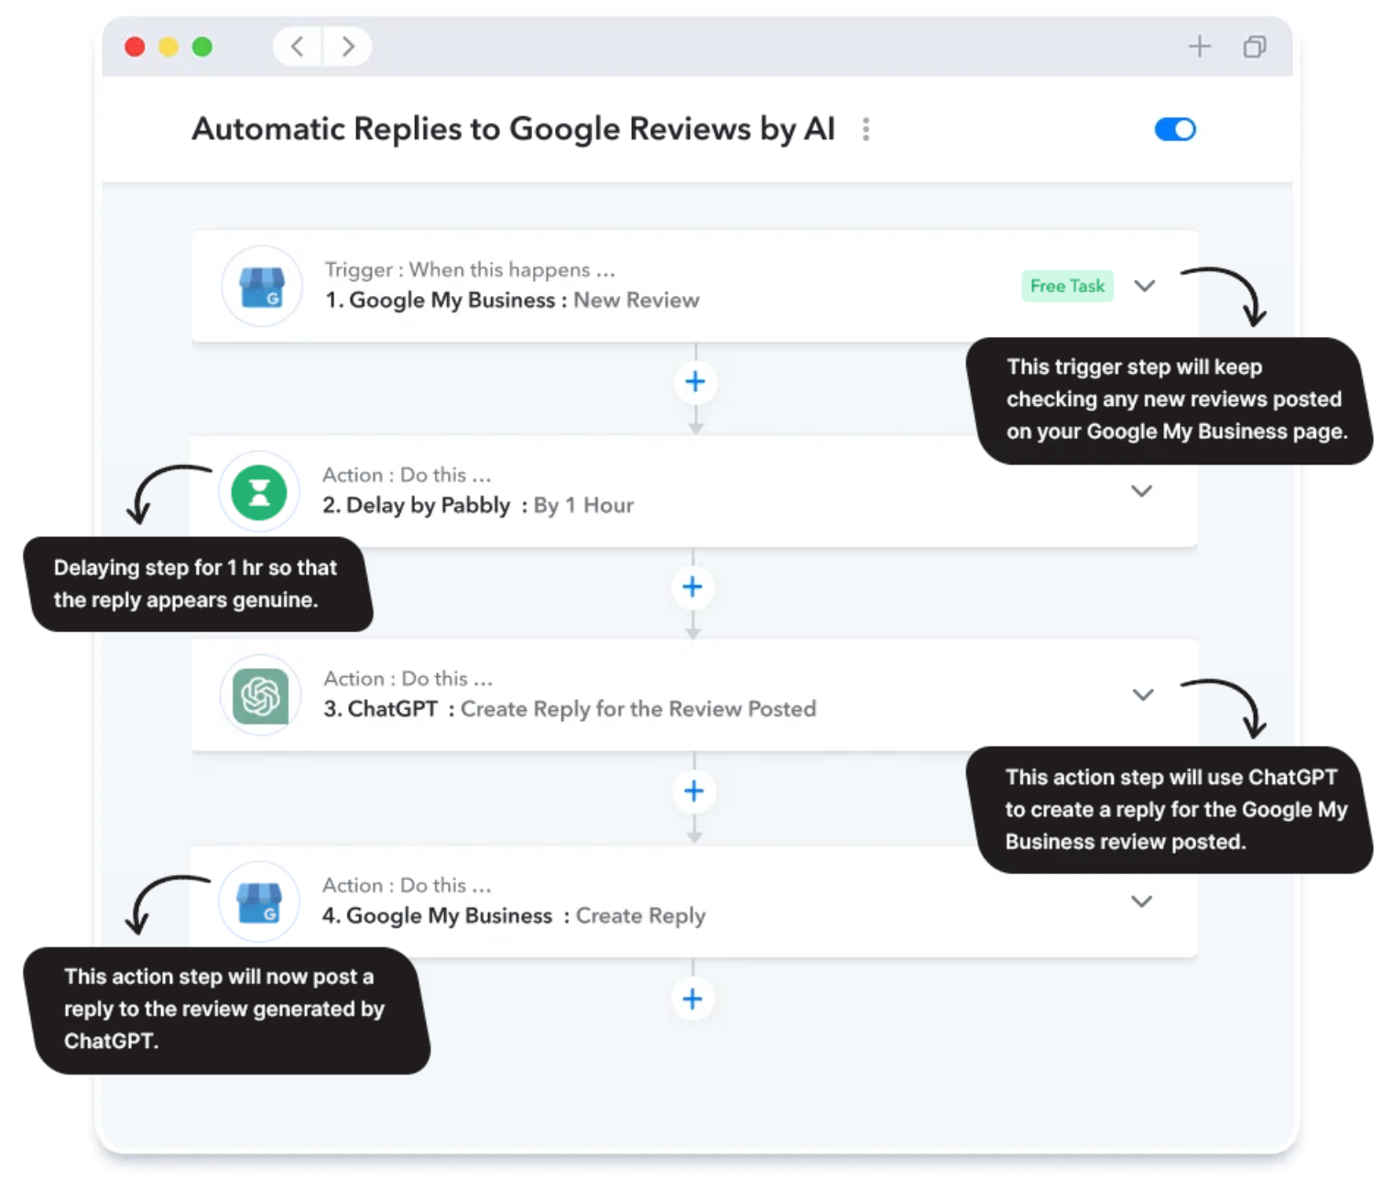Toggle the workflow enabled switch off
This screenshot has height=1180, width=1394.
(1175, 129)
